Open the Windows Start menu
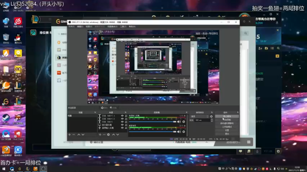The width and height of the screenshot is (307, 172). point(3,169)
